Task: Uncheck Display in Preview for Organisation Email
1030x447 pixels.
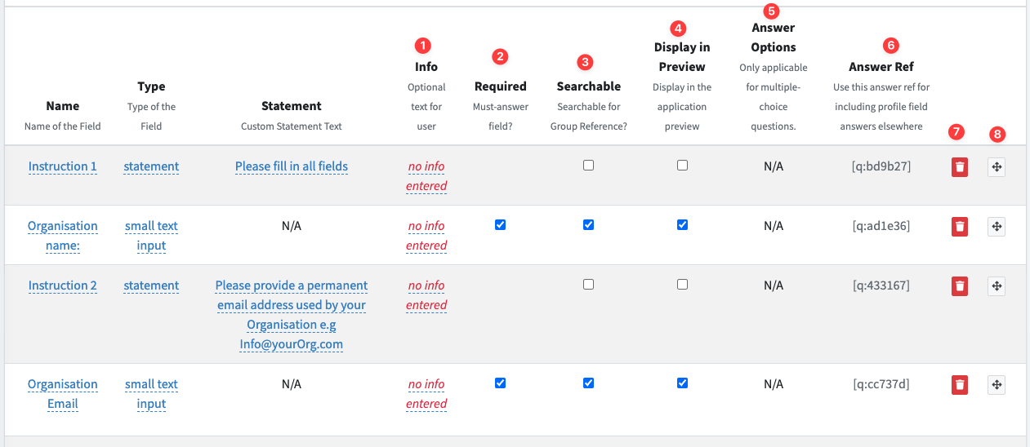Action: [683, 383]
